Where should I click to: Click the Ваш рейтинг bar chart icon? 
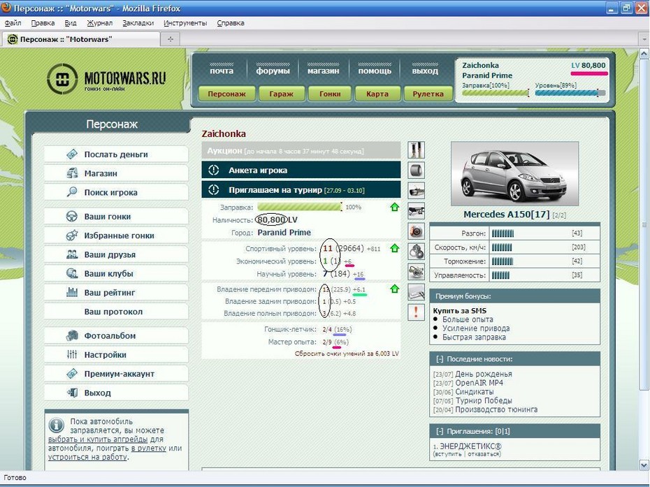pyautogui.click(x=72, y=292)
